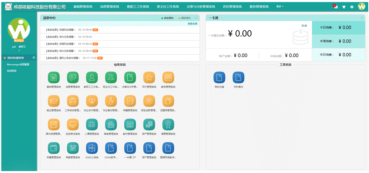Refresh the 一卡通 panel
Screen dimensions: 369x173
point(362,18)
